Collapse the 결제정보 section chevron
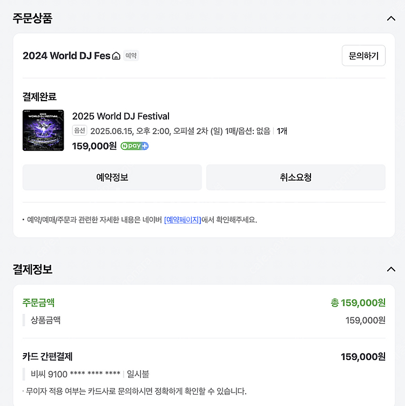 point(391,269)
